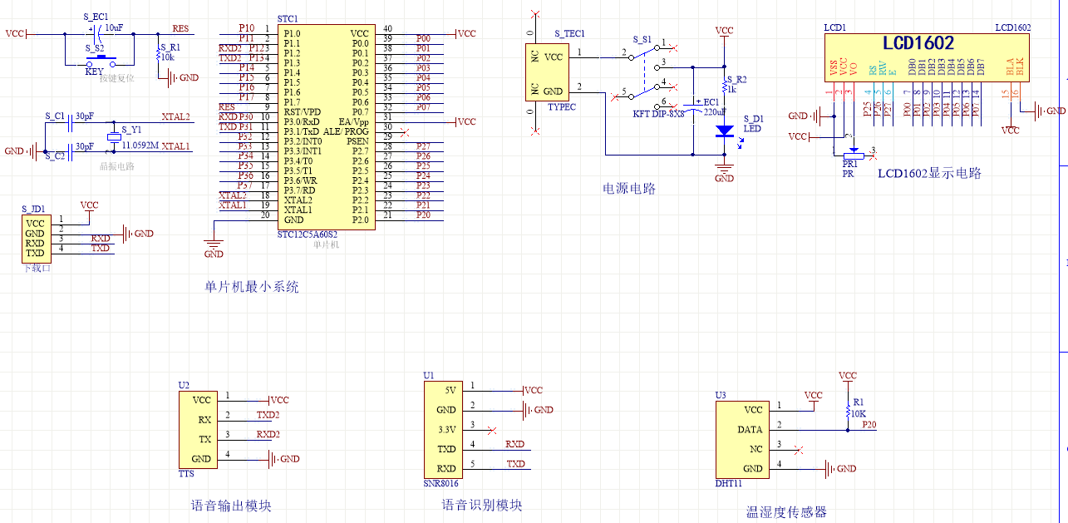Select the 单片机最小系统 text label
The image size is (1068, 523).
[252, 288]
